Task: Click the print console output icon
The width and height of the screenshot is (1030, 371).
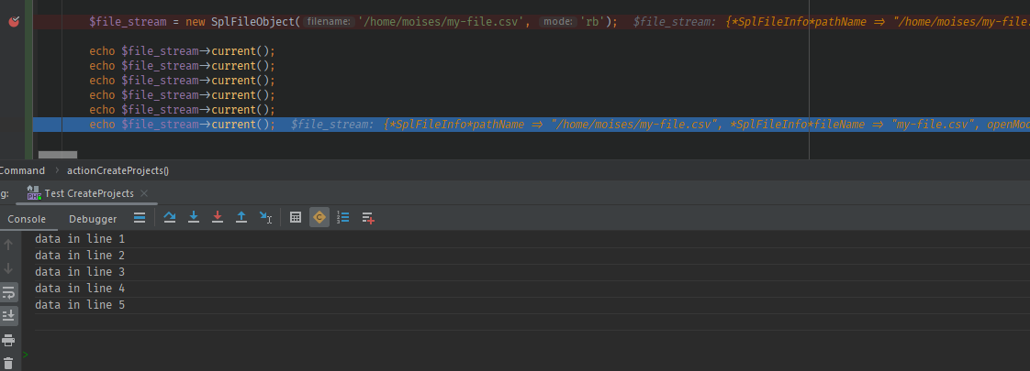Action: point(8,340)
